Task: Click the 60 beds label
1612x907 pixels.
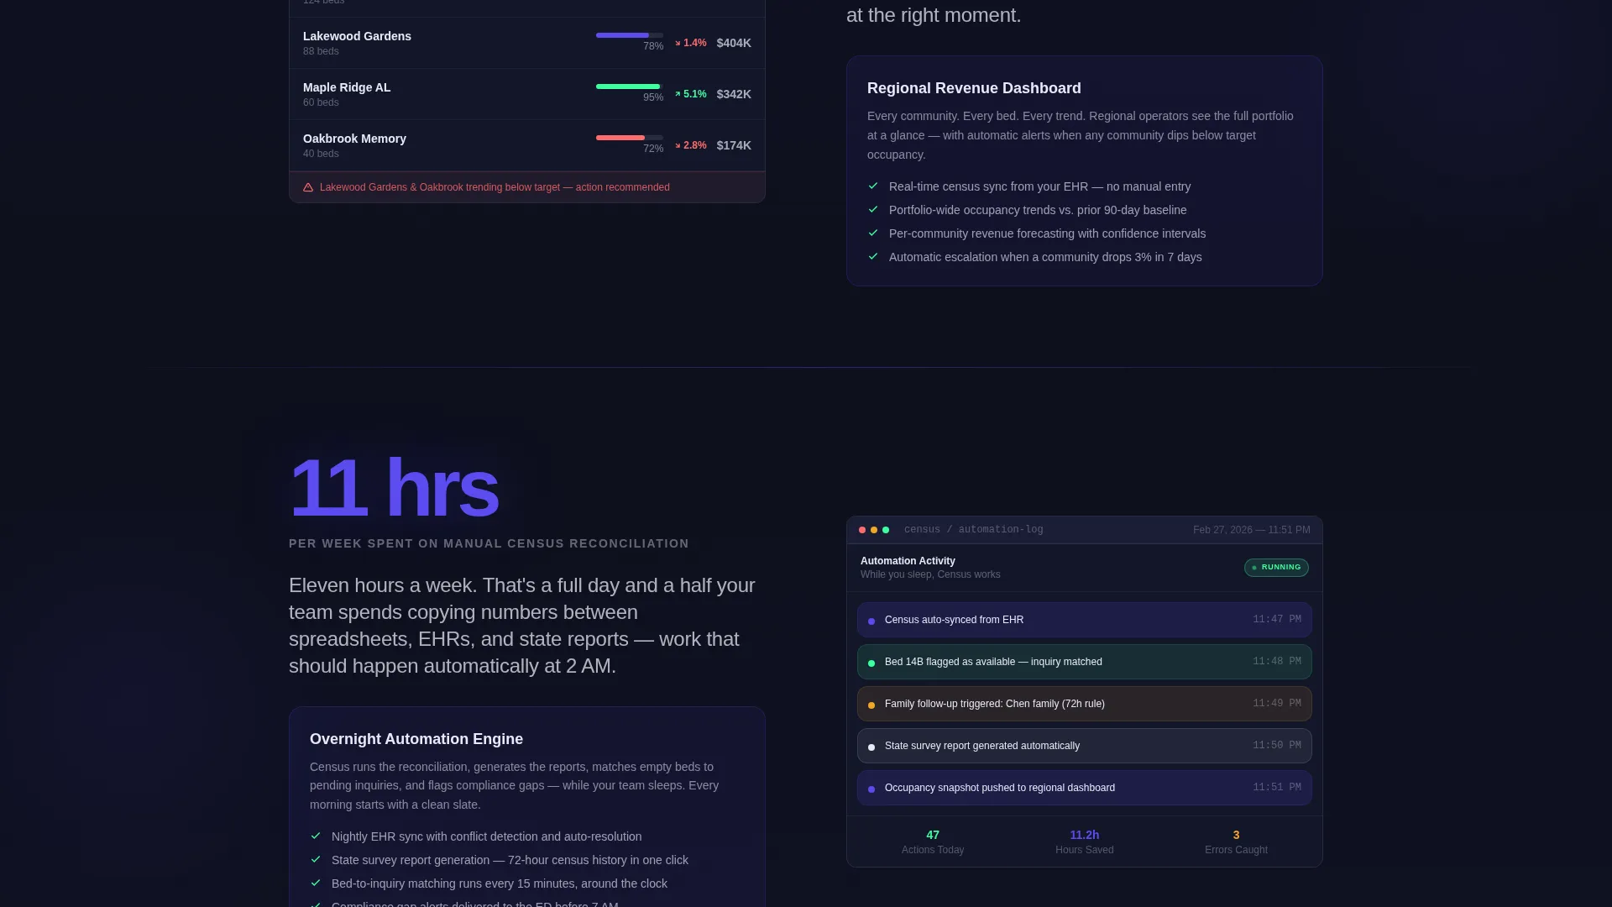Action: [x=321, y=102]
